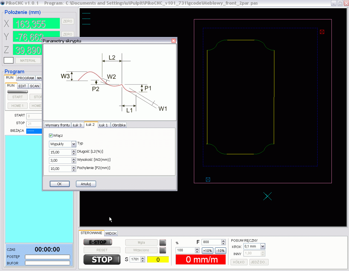Click the Mgla button
The height and width of the screenshot is (271, 349).
(141, 242)
